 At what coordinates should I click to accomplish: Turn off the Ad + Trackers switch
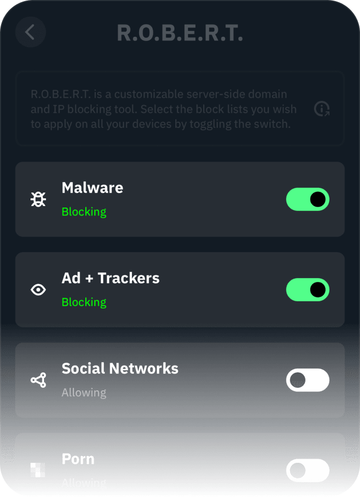click(308, 290)
